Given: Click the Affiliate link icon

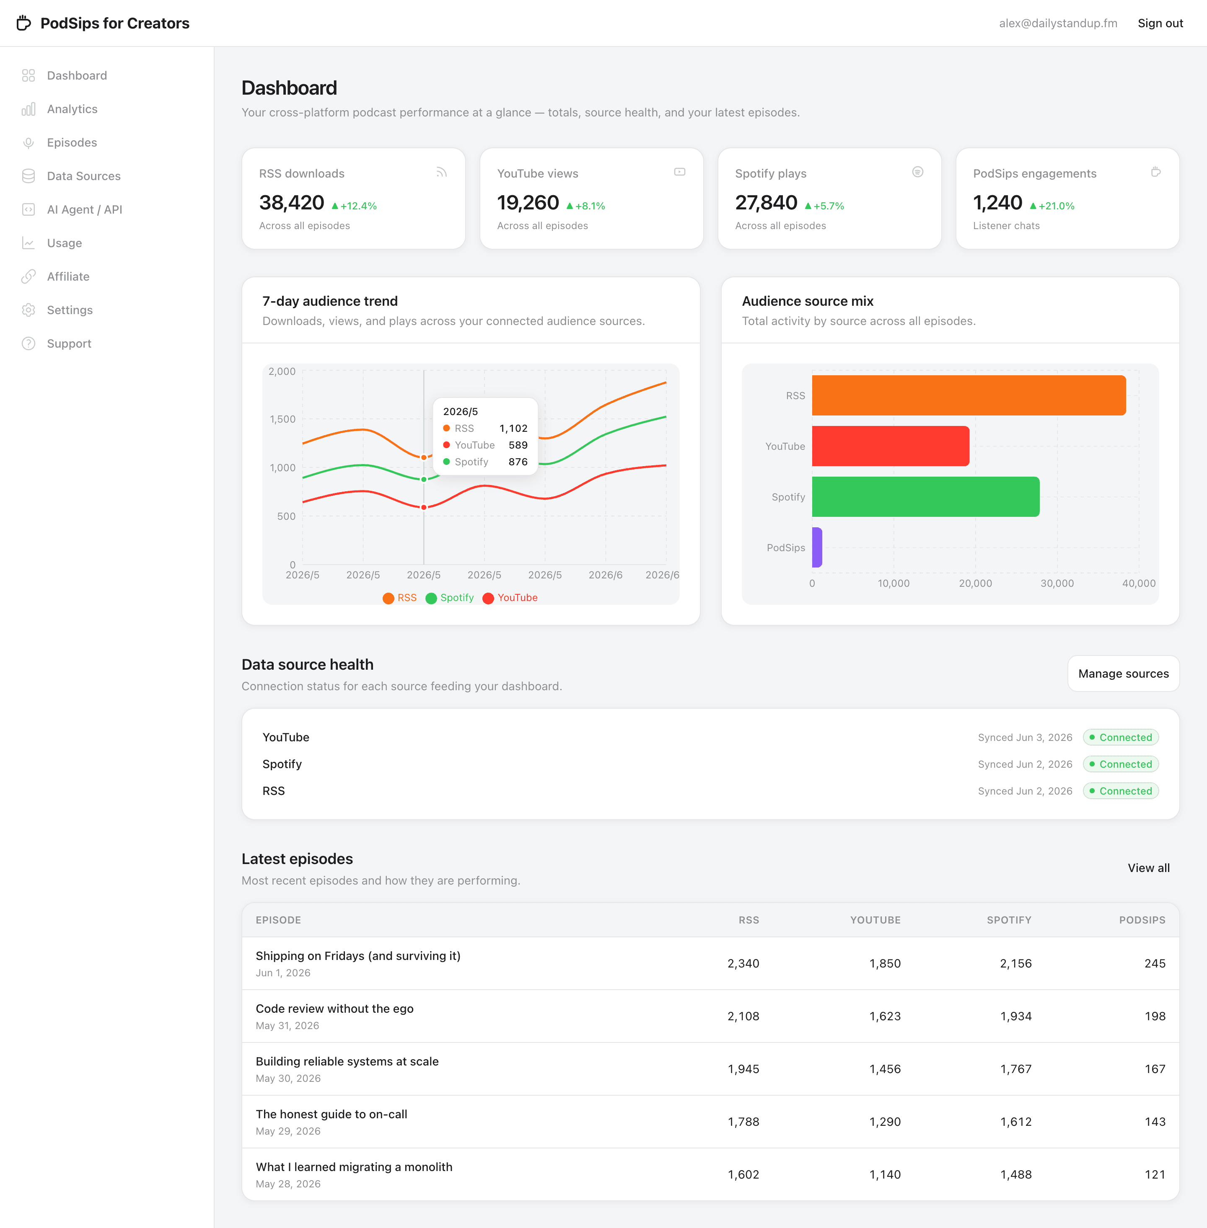Looking at the screenshot, I should tap(28, 277).
